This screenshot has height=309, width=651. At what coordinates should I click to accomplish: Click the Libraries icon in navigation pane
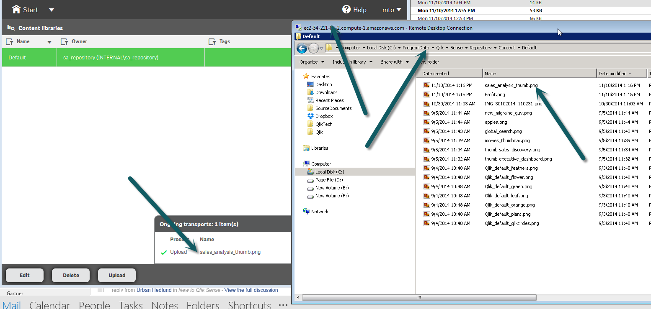point(306,148)
